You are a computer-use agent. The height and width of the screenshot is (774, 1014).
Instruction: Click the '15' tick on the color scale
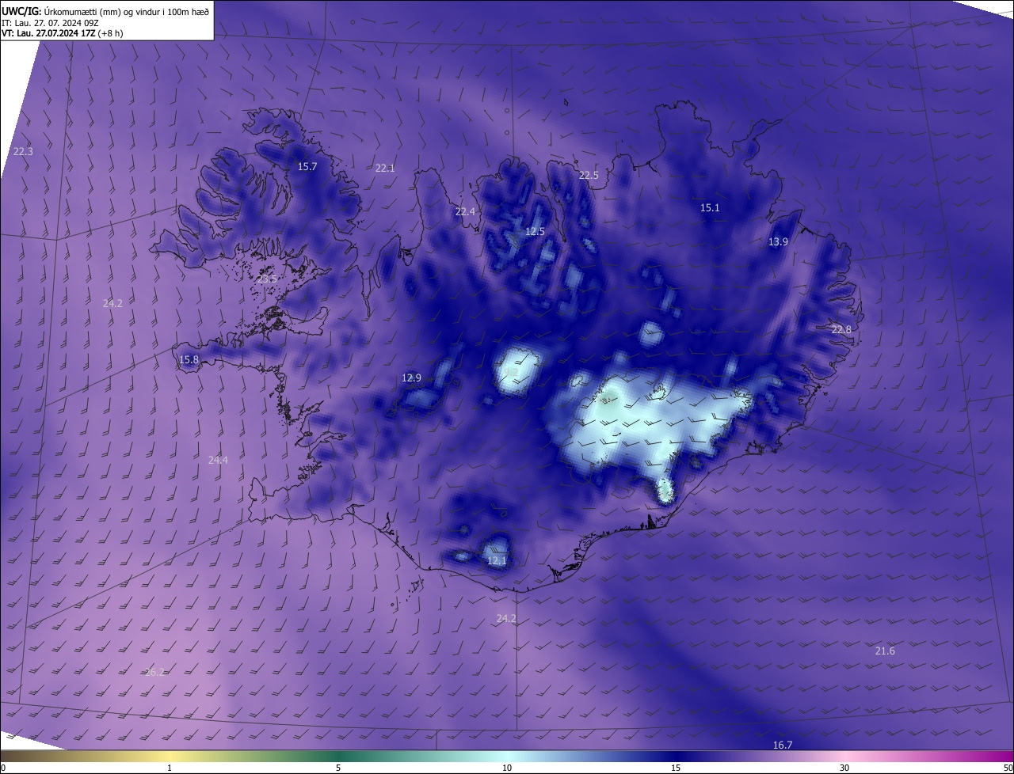[676, 768]
